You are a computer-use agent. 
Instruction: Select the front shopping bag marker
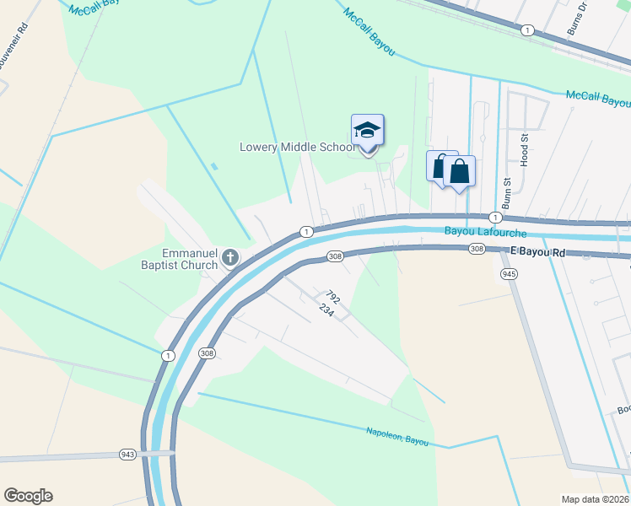tap(459, 172)
